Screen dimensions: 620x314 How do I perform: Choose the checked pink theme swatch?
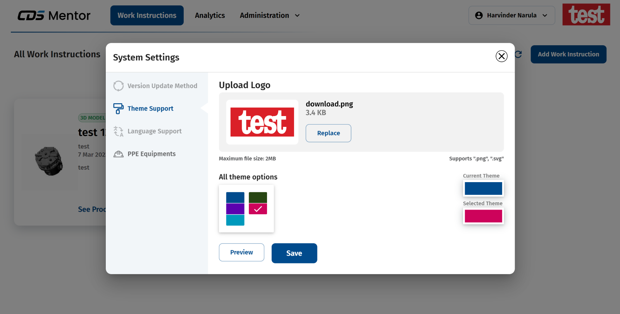pyautogui.click(x=258, y=209)
